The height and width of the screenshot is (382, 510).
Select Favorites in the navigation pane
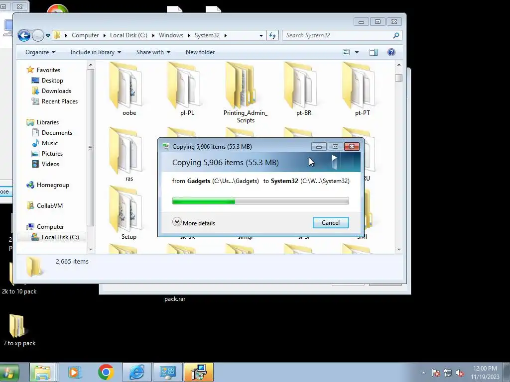[x=48, y=70]
